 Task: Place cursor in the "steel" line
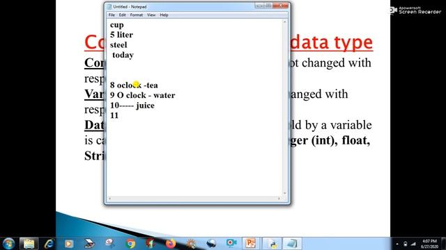pyautogui.click(x=118, y=44)
